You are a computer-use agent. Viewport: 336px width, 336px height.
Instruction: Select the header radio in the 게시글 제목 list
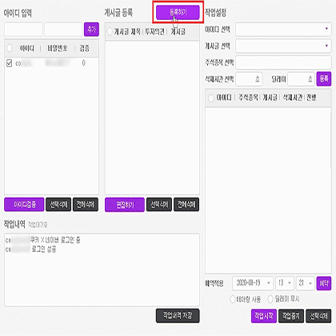[x=110, y=32]
